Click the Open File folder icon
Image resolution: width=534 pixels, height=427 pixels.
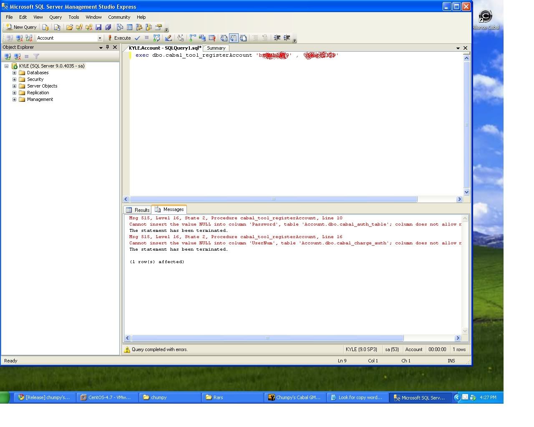69,27
